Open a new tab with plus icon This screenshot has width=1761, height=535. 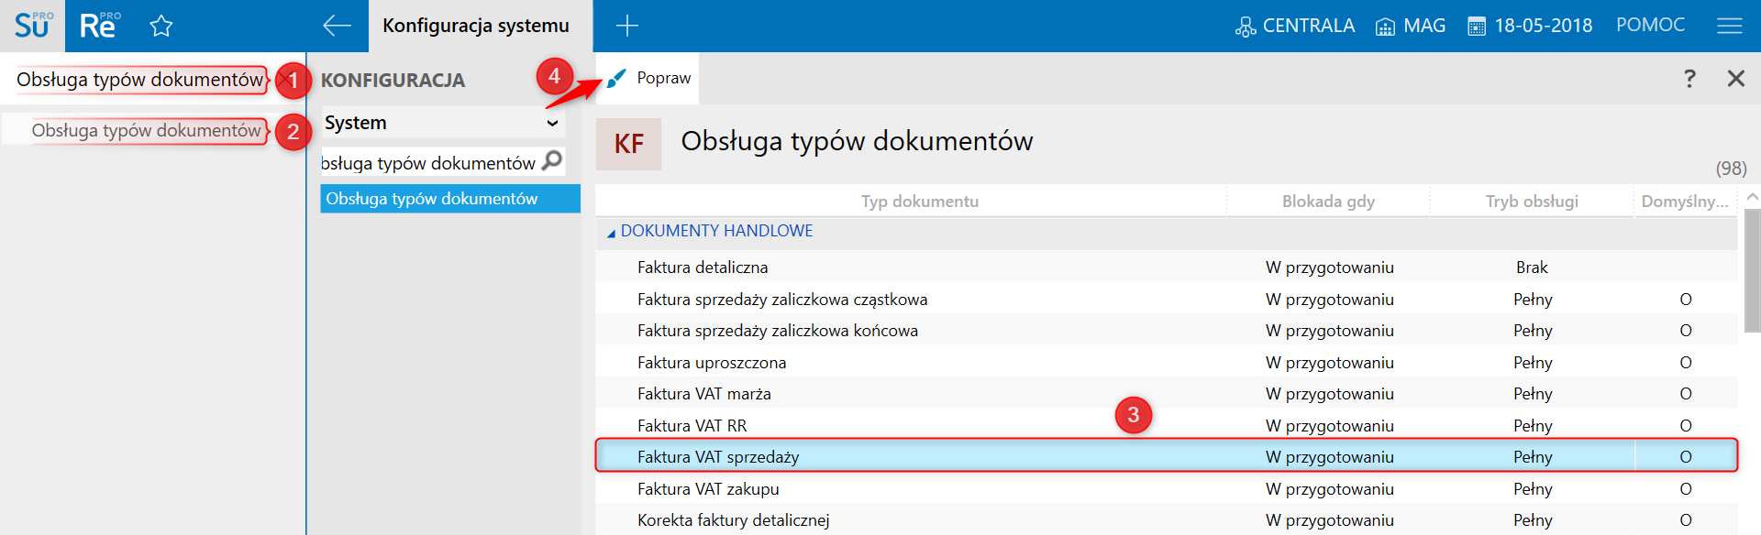(627, 26)
